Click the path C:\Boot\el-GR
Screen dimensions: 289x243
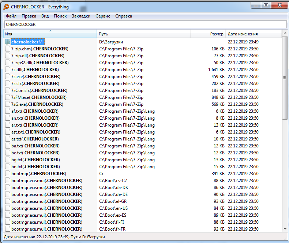tap(113, 201)
